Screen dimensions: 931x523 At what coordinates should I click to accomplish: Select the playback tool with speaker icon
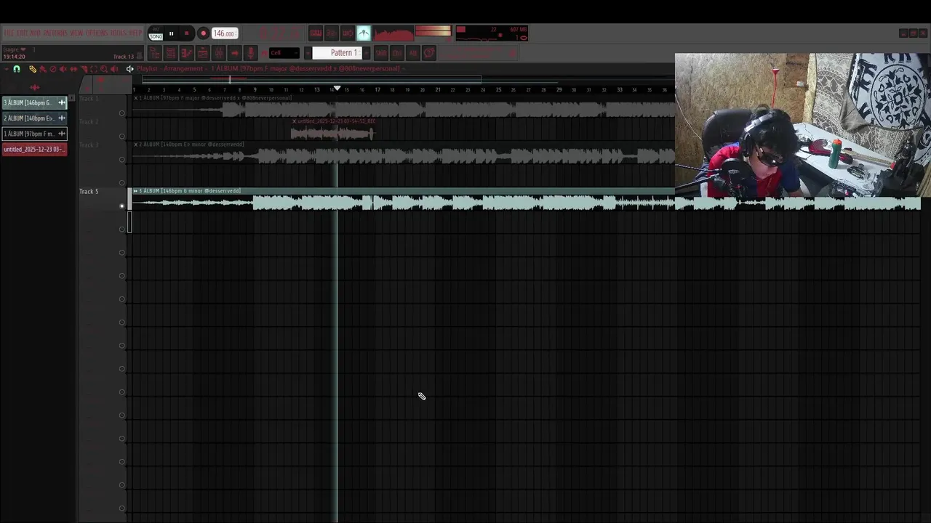click(x=114, y=69)
